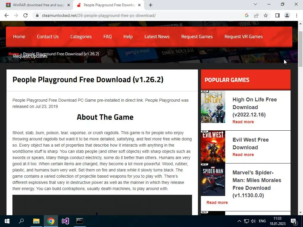Click Home breadcrumb link
This screenshot has height=227, width=303.
(14, 54)
